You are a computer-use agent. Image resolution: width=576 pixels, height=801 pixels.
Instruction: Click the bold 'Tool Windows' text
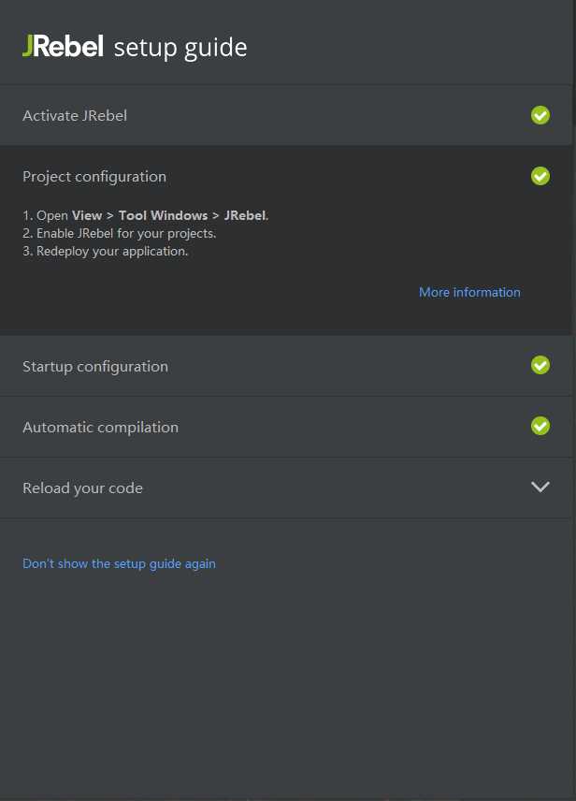point(163,216)
